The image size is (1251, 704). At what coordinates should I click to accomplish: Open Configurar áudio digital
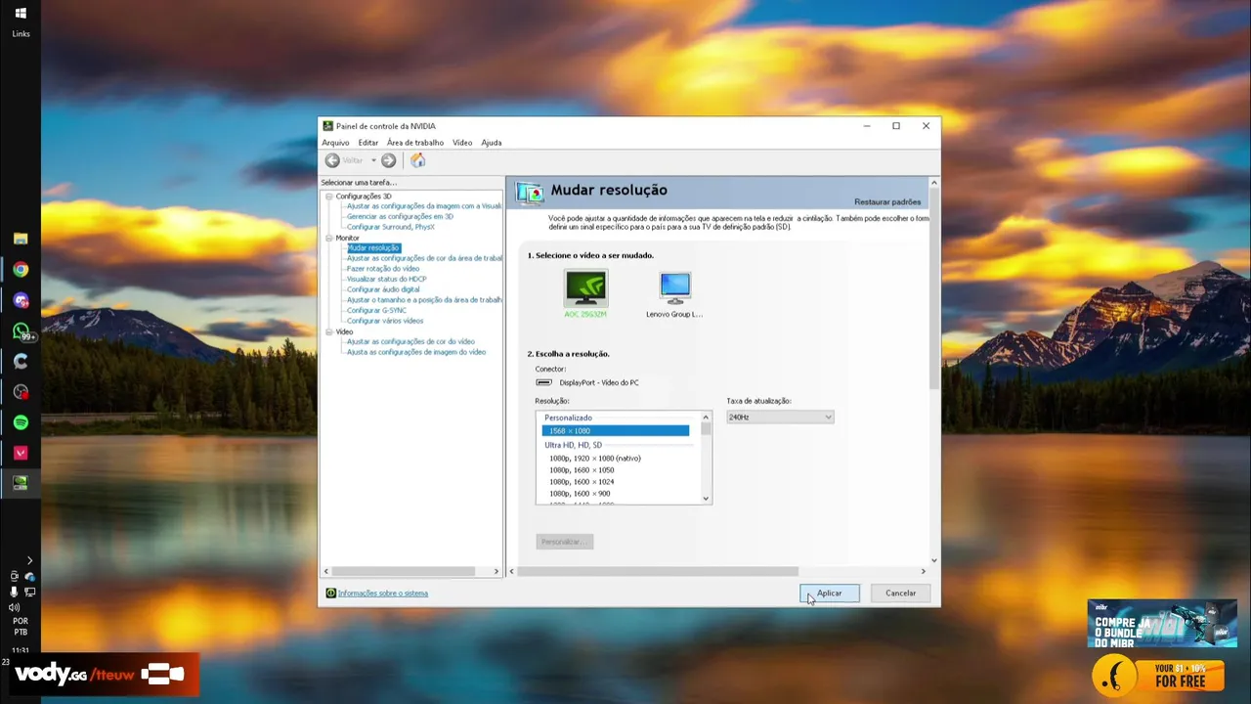point(383,289)
